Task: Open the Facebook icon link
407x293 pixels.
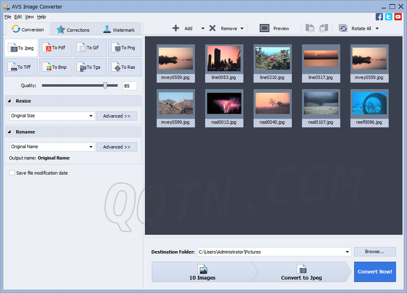Action: pyautogui.click(x=379, y=17)
